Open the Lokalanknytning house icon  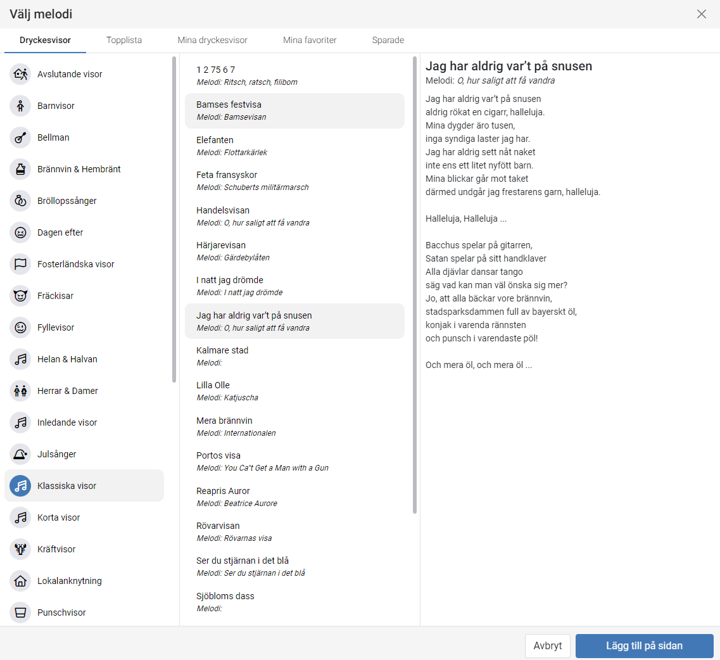[20, 581]
